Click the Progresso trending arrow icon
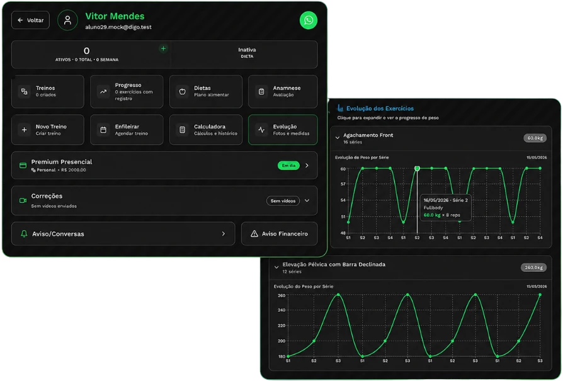The image size is (563, 381). point(103,91)
